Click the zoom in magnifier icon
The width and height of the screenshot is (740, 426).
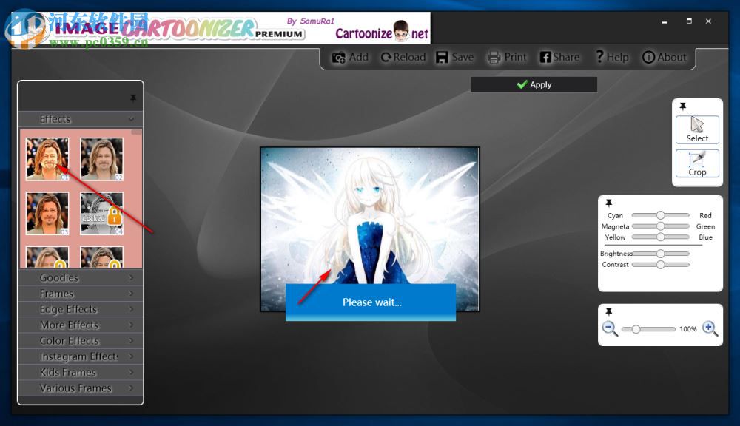(710, 328)
